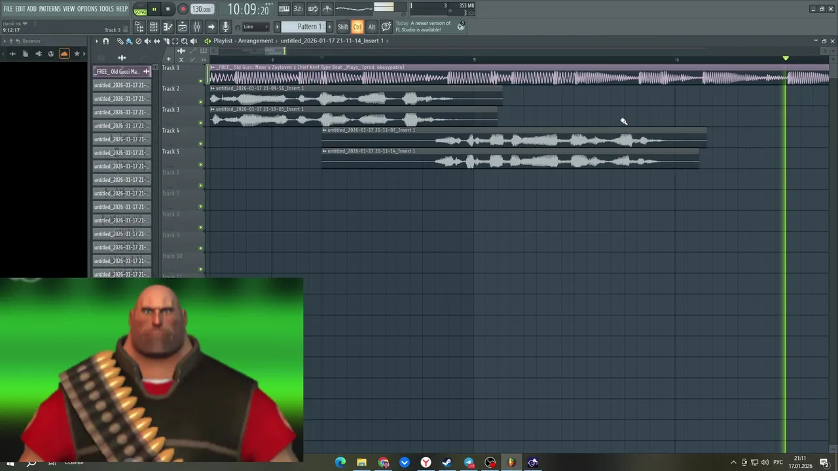The image size is (838, 471).
Task: Select the Paint brush tool
Action: 129,41
